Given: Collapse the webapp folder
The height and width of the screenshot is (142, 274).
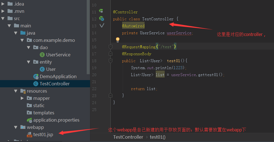Looking at the screenshot, I should [16, 127].
